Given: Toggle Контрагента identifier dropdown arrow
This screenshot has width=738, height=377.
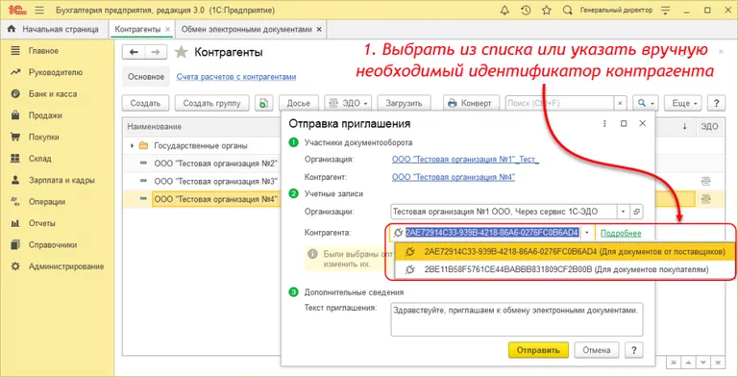Looking at the screenshot, I should pyautogui.click(x=587, y=233).
